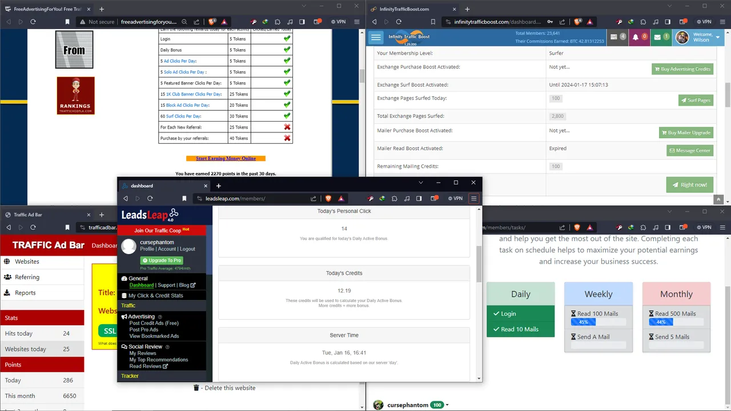Click Brave Shields in FreeAdvertisingForYou window

[x=212, y=22]
